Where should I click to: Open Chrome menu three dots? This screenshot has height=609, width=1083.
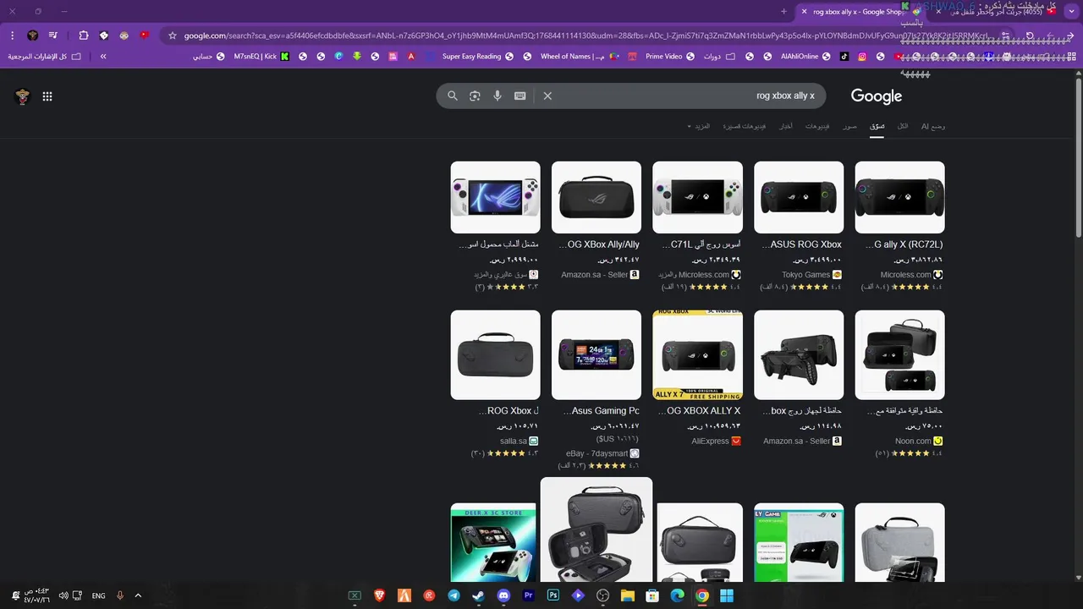tap(13, 36)
